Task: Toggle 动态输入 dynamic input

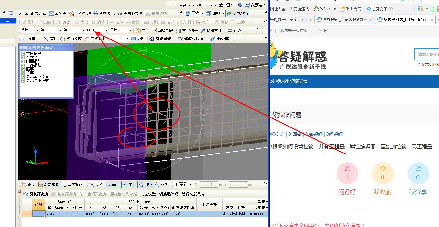Action: pyautogui.click(x=73, y=184)
